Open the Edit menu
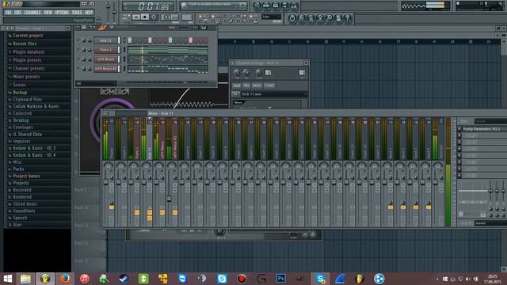This screenshot has height=285, width=507. coord(17,13)
